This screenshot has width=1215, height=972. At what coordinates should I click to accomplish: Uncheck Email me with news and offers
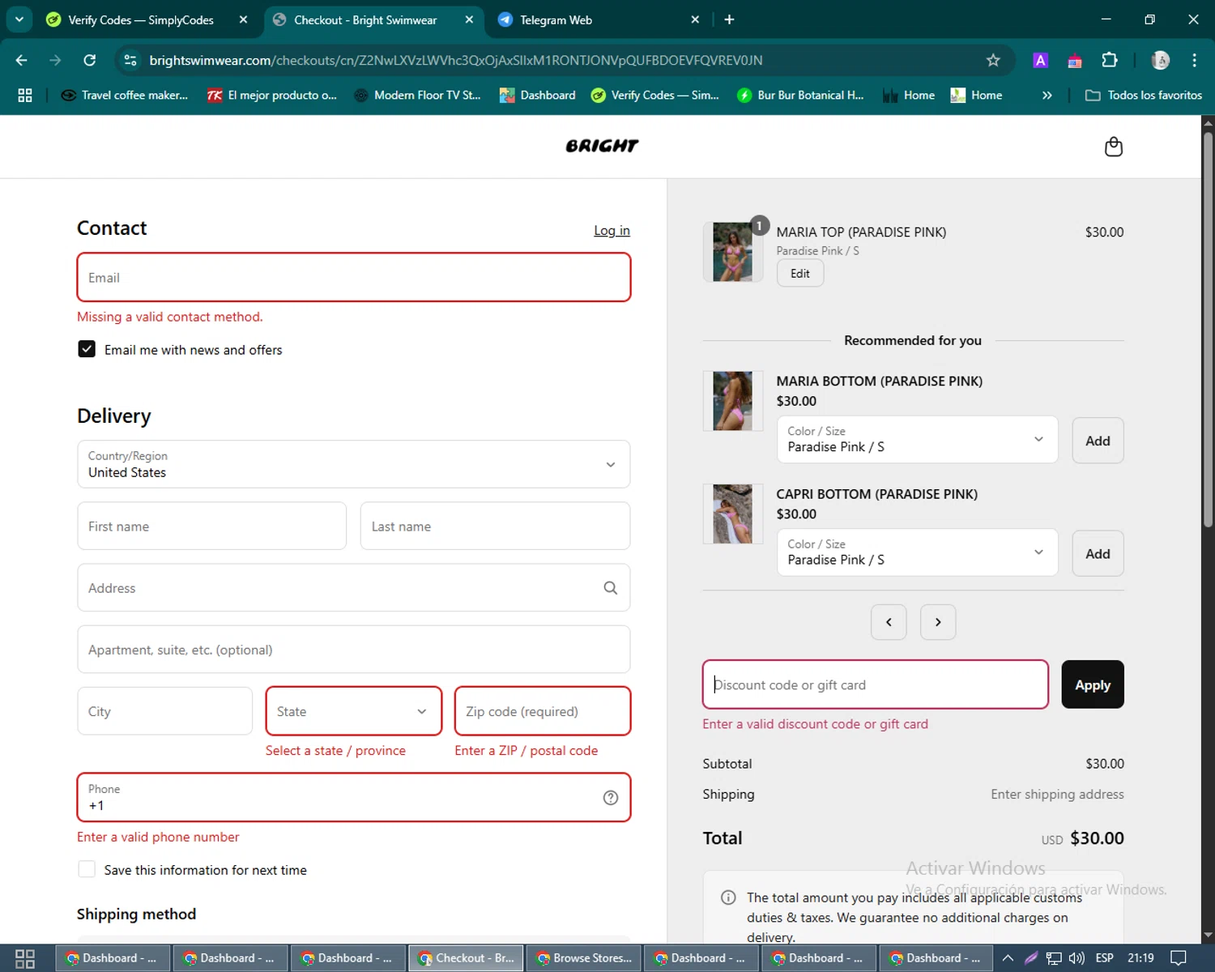87,349
